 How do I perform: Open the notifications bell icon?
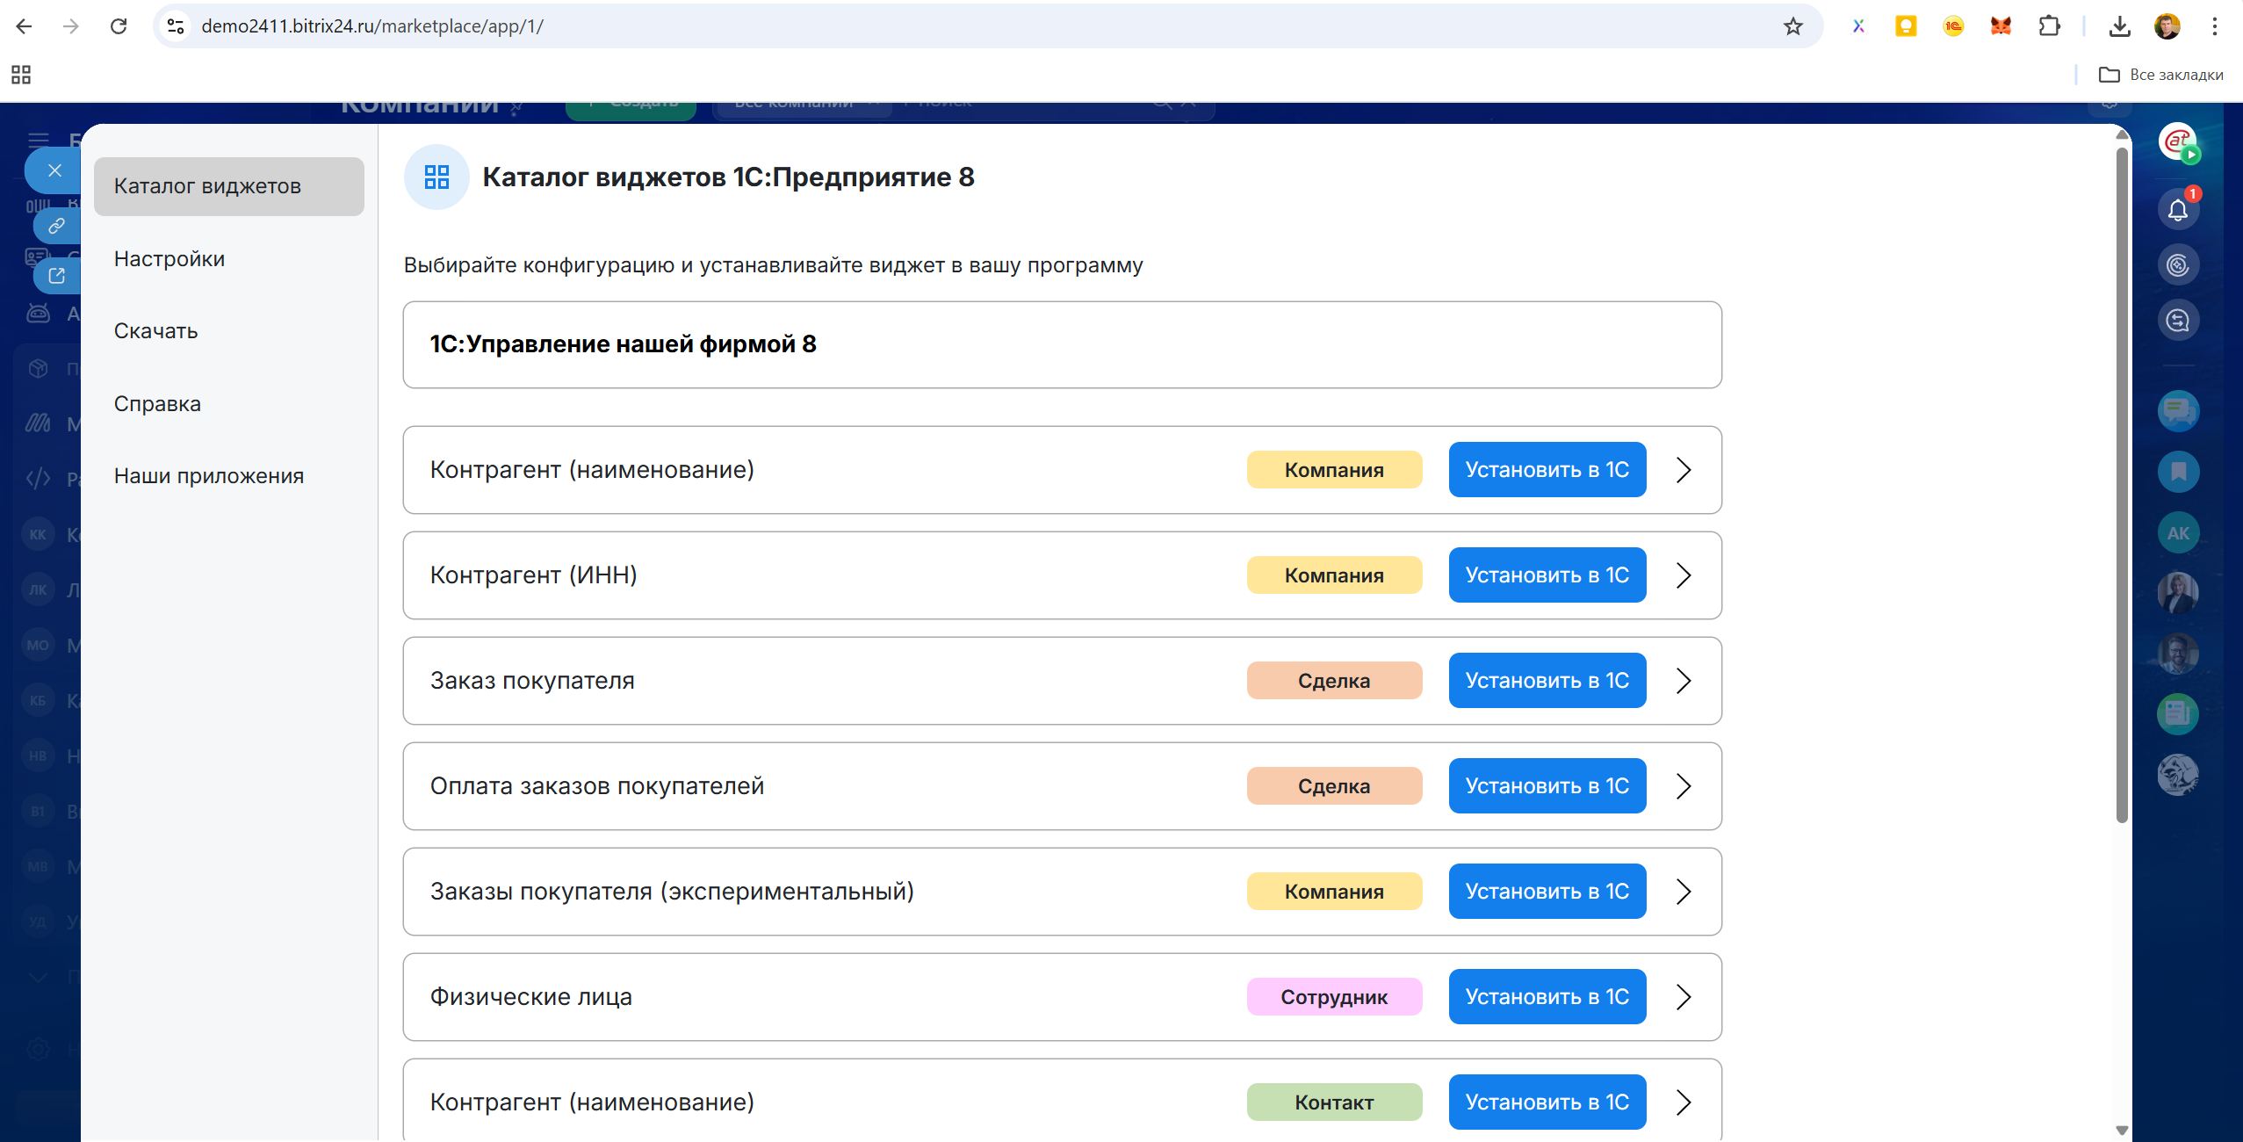pyautogui.click(x=2178, y=210)
